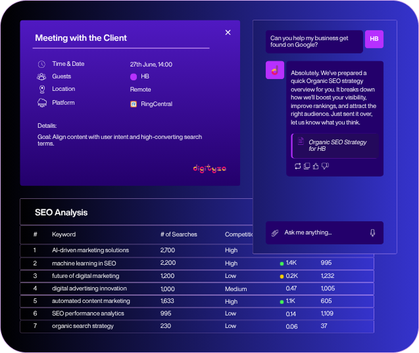The height and width of the screenshot is (353, 419).
Task: Click the Platform cloud icon
Action: [x=42, y=103]
